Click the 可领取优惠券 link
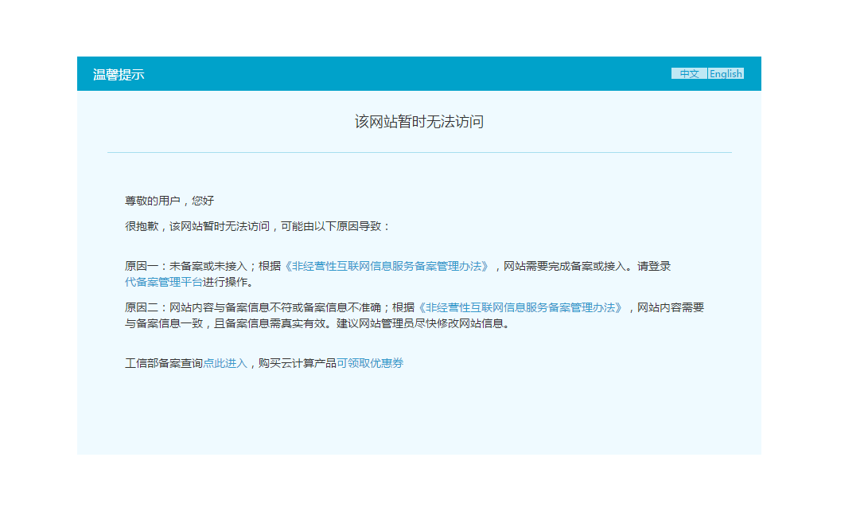The image size is (864, 512). pos(370,363)
